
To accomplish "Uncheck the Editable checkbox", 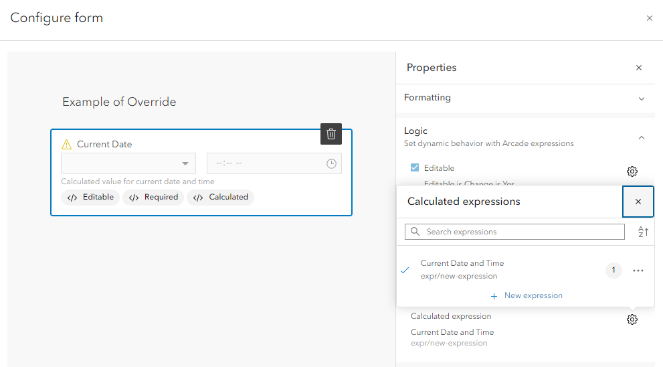I will (x=415, y=168).
